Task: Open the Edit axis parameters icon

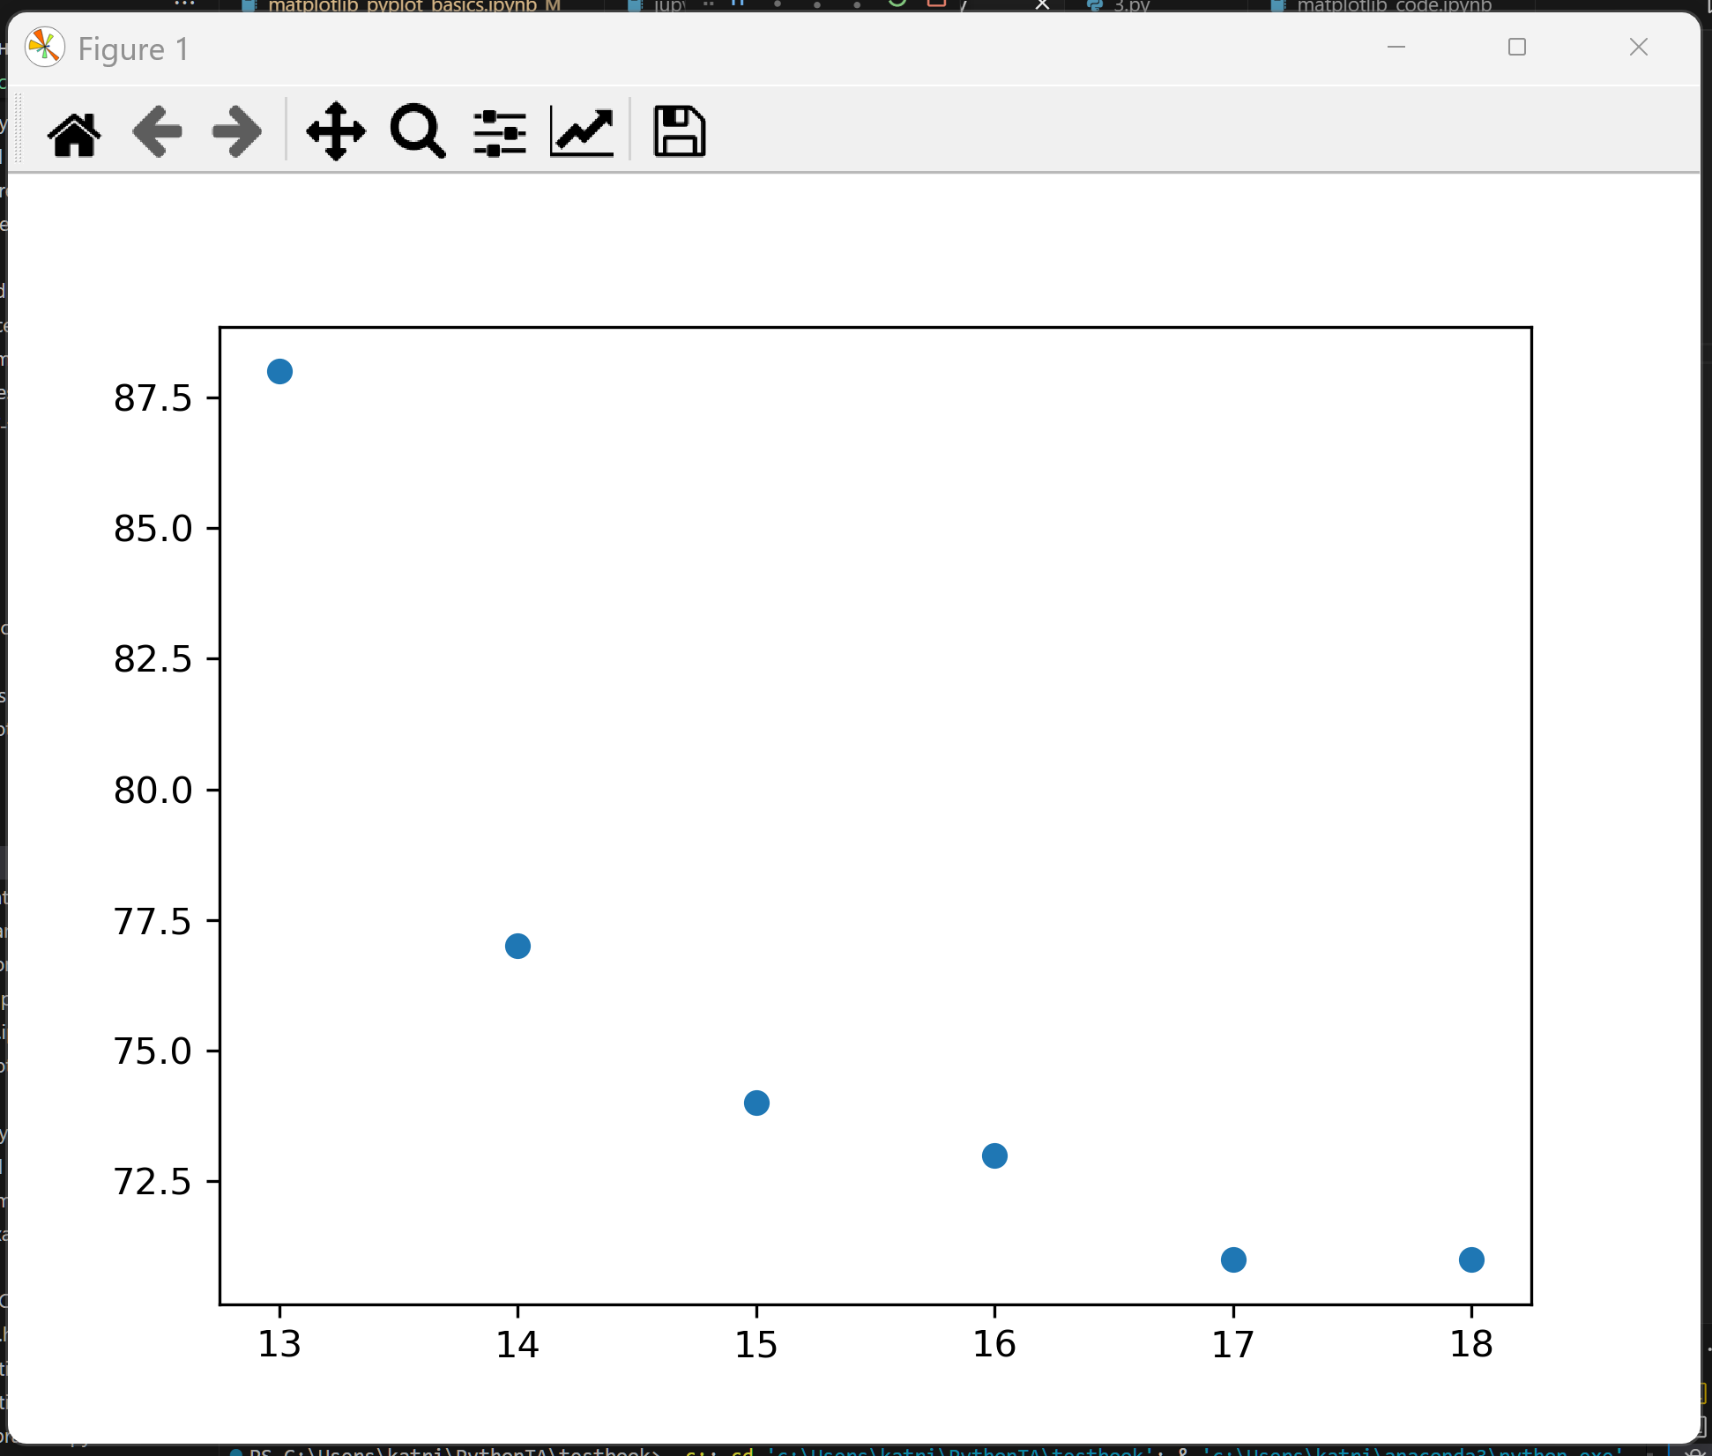Action: [582, 132]
